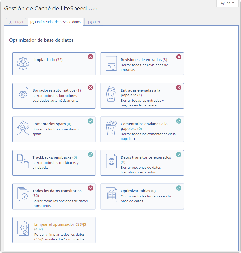Click the red X status on Limpiar todo

[90, 57]
